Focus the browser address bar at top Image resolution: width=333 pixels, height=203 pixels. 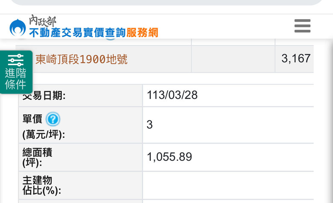(166, 2)
